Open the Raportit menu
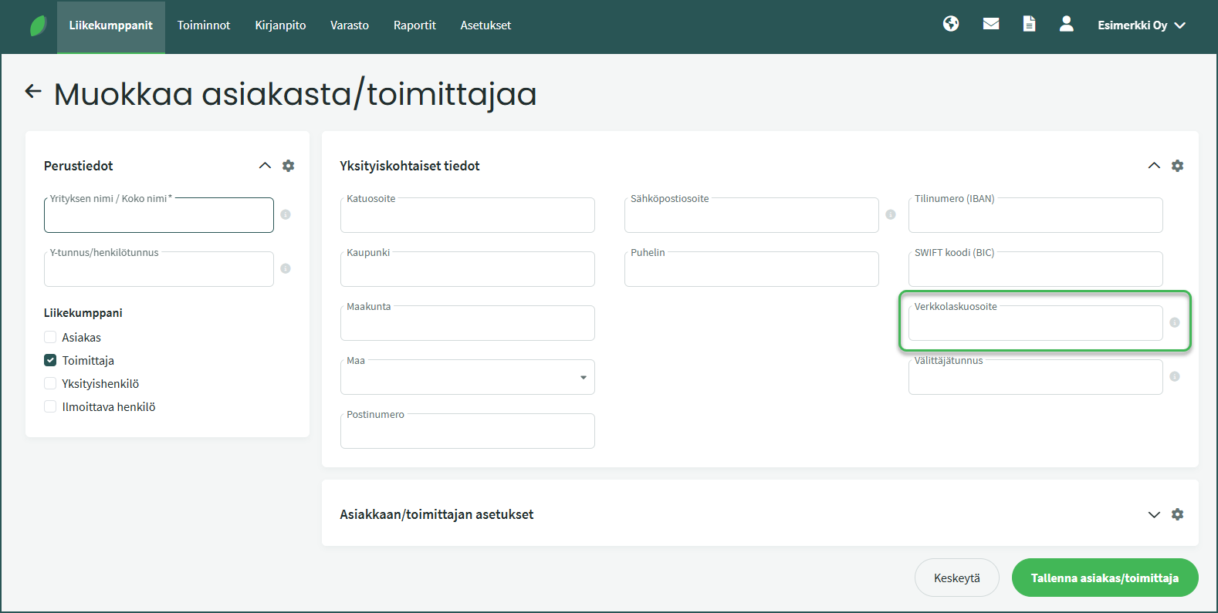Image resolution: width=1218 pixels, height=613 pixels. point(414,25)
